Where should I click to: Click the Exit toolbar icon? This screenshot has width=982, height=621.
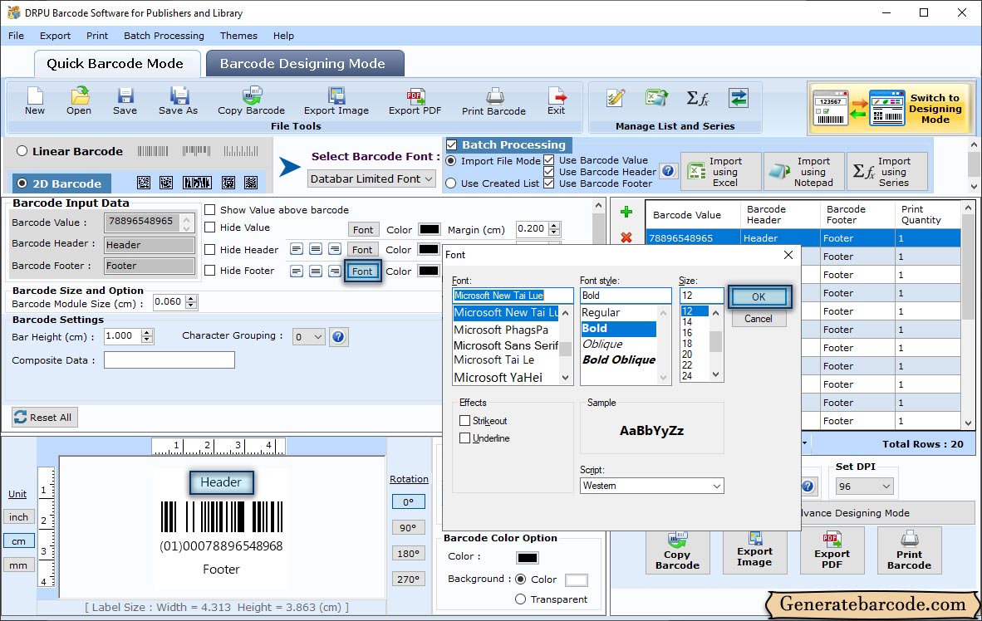(x=556, y=101)
